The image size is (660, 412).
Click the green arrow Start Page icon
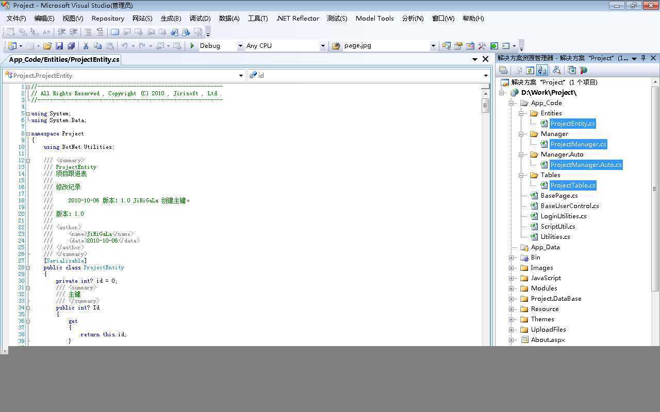click(494, 46)
